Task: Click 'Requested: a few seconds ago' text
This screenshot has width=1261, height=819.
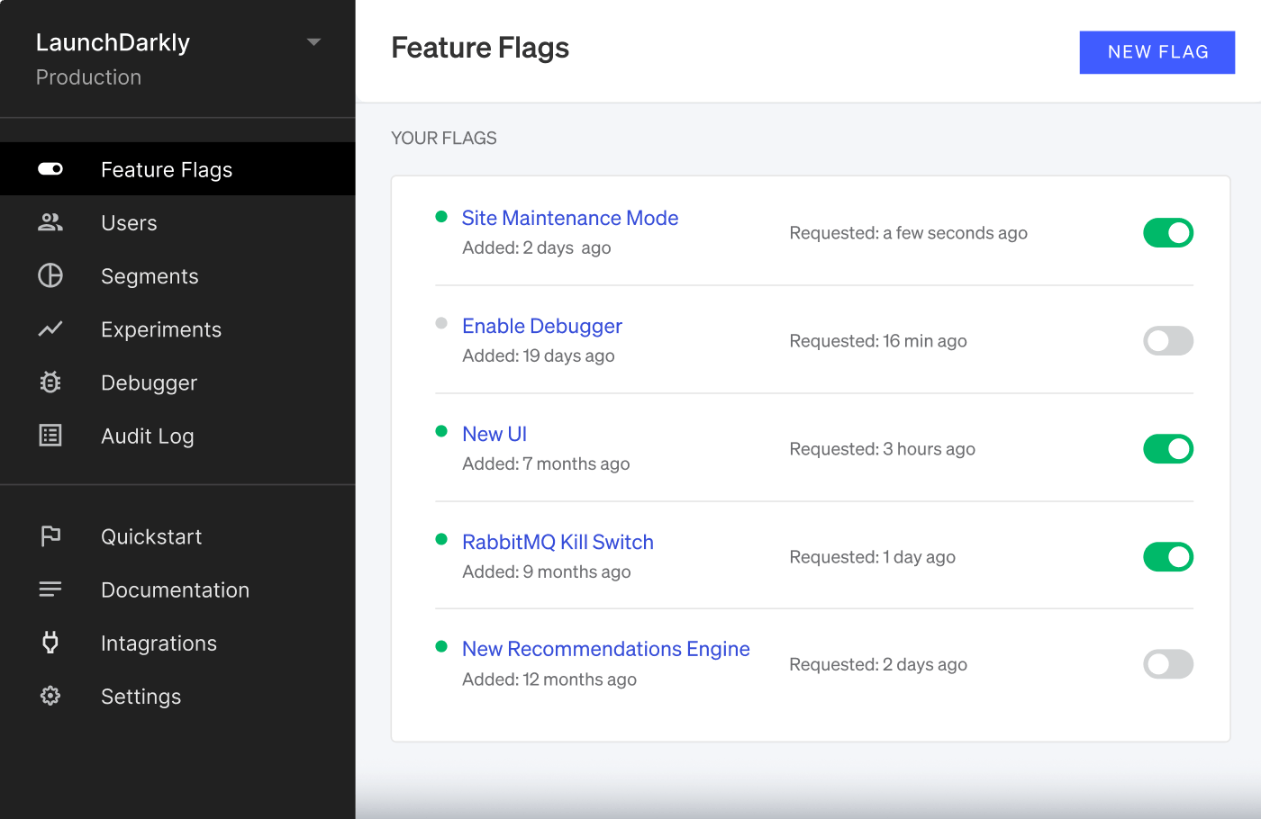Action: 909,233
